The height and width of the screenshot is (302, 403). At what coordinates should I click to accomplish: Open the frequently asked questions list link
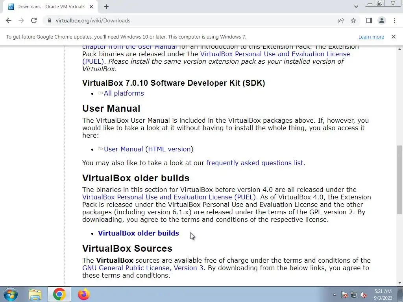255,163
